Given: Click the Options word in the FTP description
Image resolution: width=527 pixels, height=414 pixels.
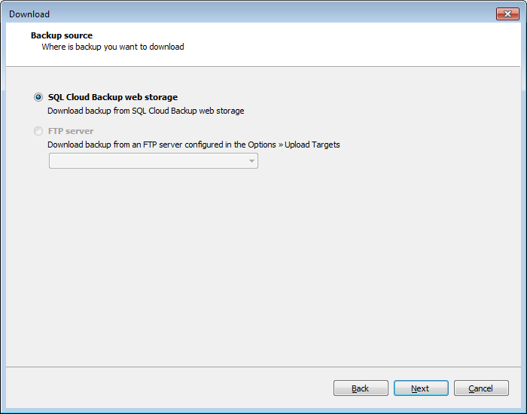Looking at the screenshot, I should point(262,145).
